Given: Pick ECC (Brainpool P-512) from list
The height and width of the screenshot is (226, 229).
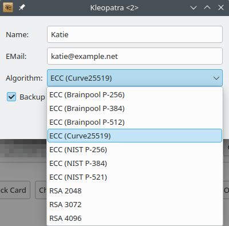Looking at the screenshot, I should pos(135,122).
